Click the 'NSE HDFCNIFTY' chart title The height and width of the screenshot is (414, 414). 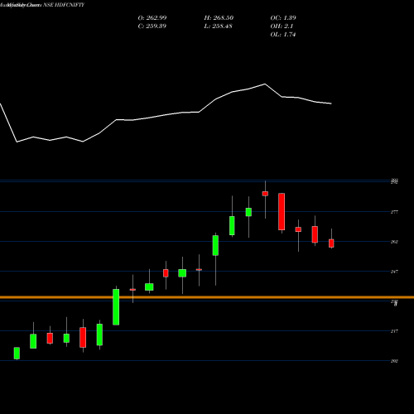coord(64,5)
